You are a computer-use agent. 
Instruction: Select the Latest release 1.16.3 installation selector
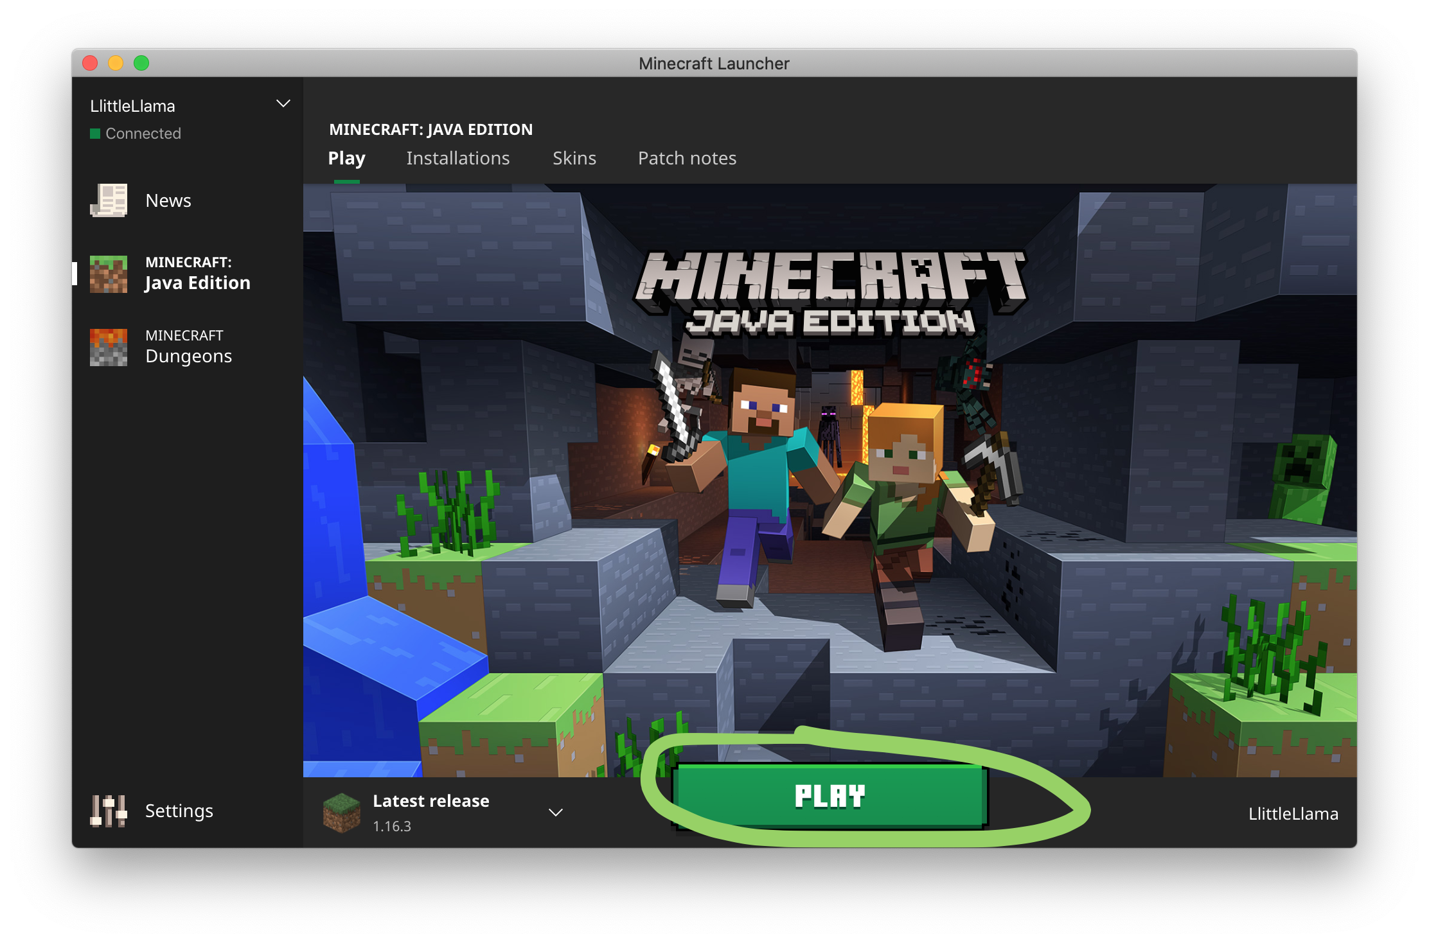pyautogui.click(x=430, y=813)
